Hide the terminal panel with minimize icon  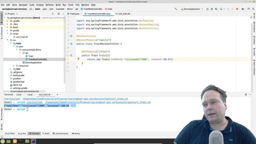point(250,94)
